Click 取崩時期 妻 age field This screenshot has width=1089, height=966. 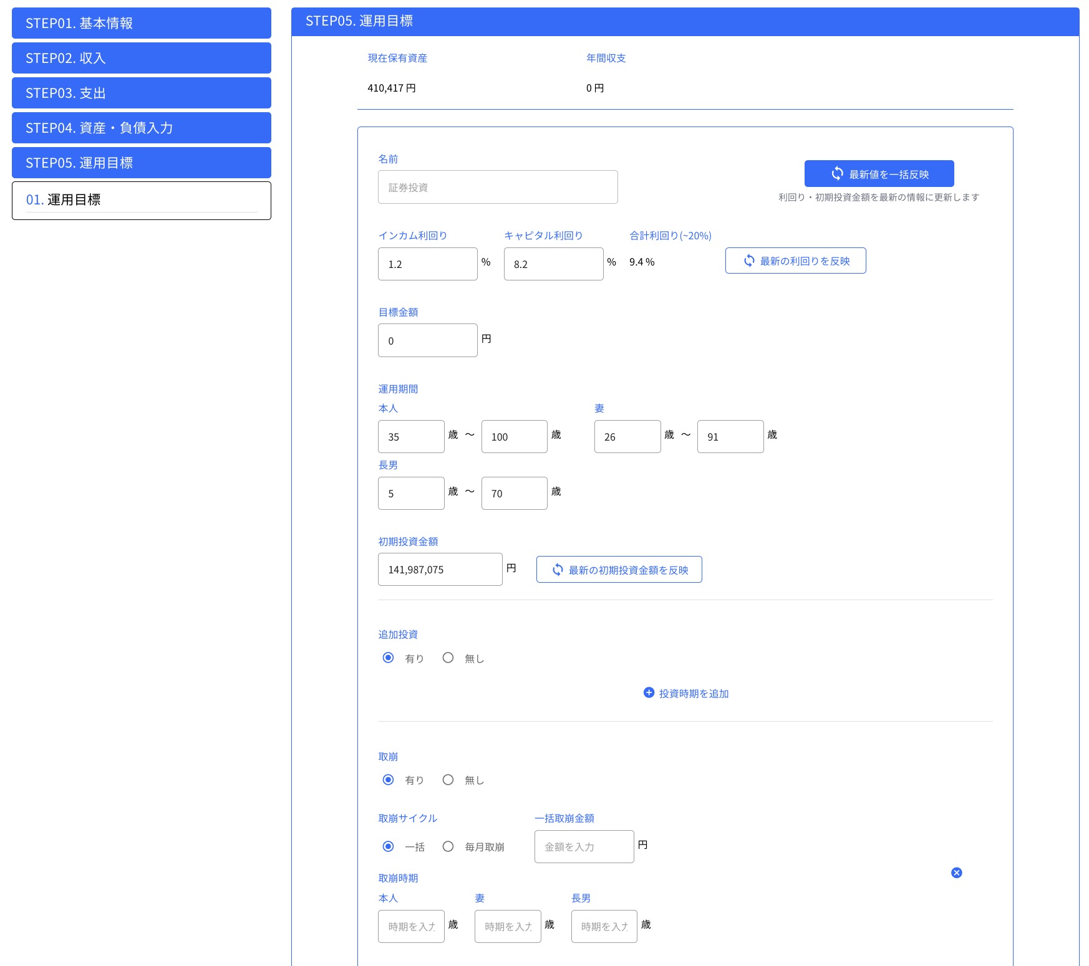coord(508,926)
